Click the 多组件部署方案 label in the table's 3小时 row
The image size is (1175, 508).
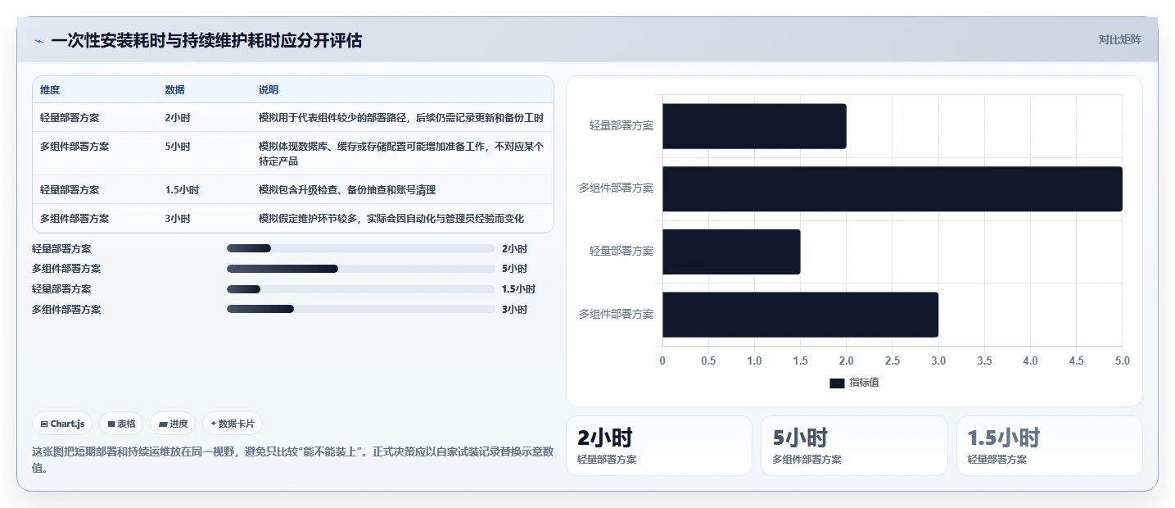[75, 219]
